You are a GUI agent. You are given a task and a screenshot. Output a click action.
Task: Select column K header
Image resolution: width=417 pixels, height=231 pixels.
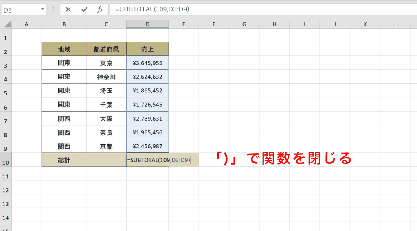(365, 24)
